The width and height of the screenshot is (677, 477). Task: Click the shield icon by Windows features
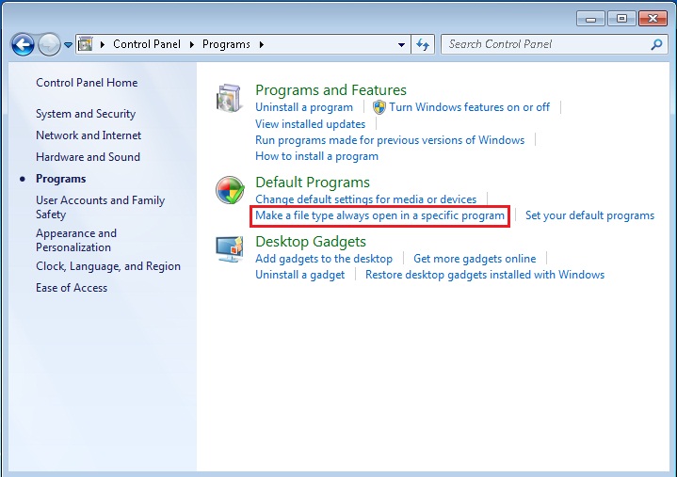coord(379,107)
